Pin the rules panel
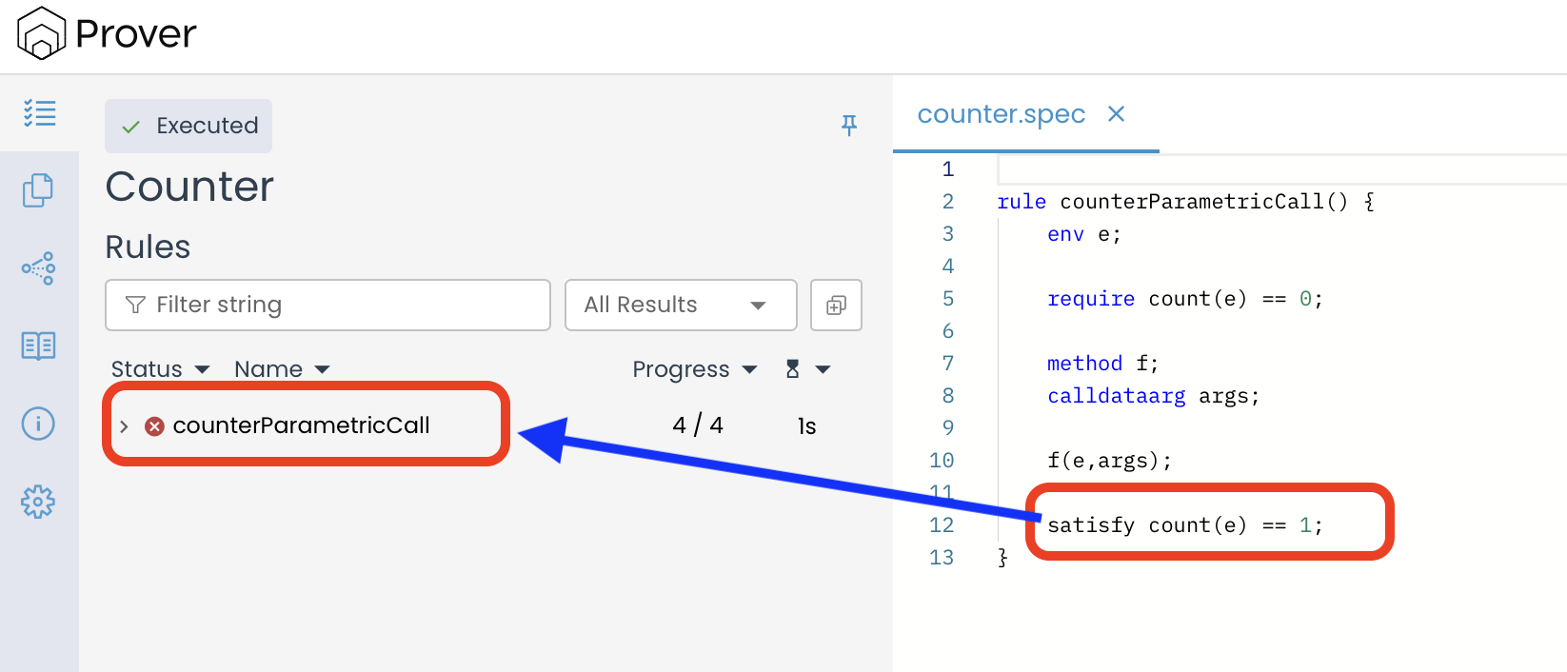The image size is (1567, 672). (849, 125)
